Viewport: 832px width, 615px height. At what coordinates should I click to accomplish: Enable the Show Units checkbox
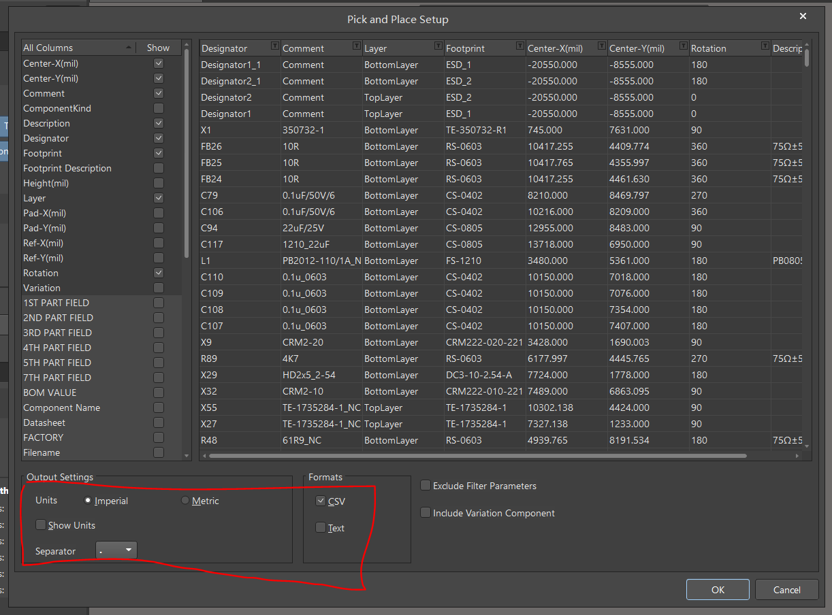[41, 525]
